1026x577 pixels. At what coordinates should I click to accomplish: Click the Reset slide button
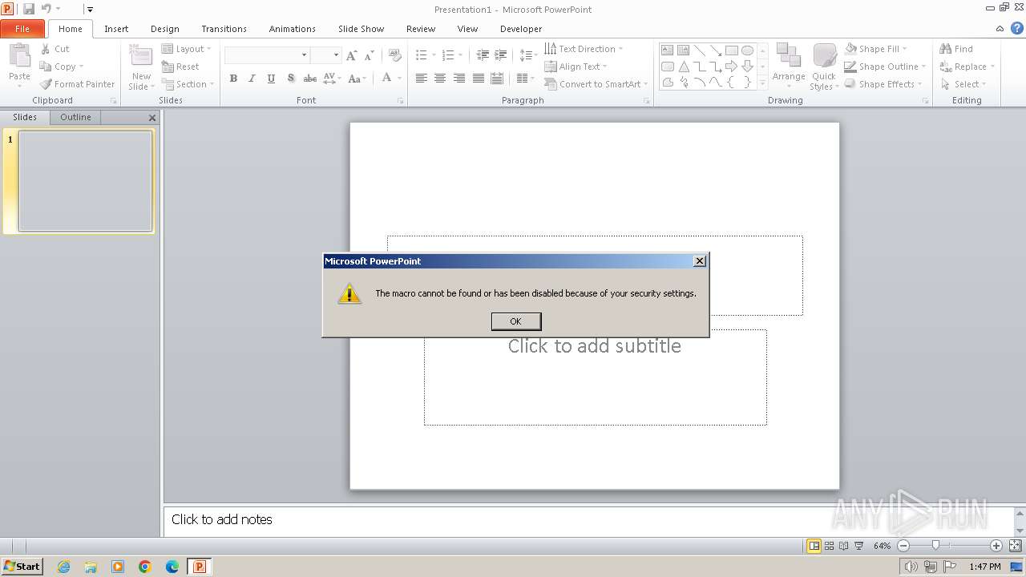180,67
